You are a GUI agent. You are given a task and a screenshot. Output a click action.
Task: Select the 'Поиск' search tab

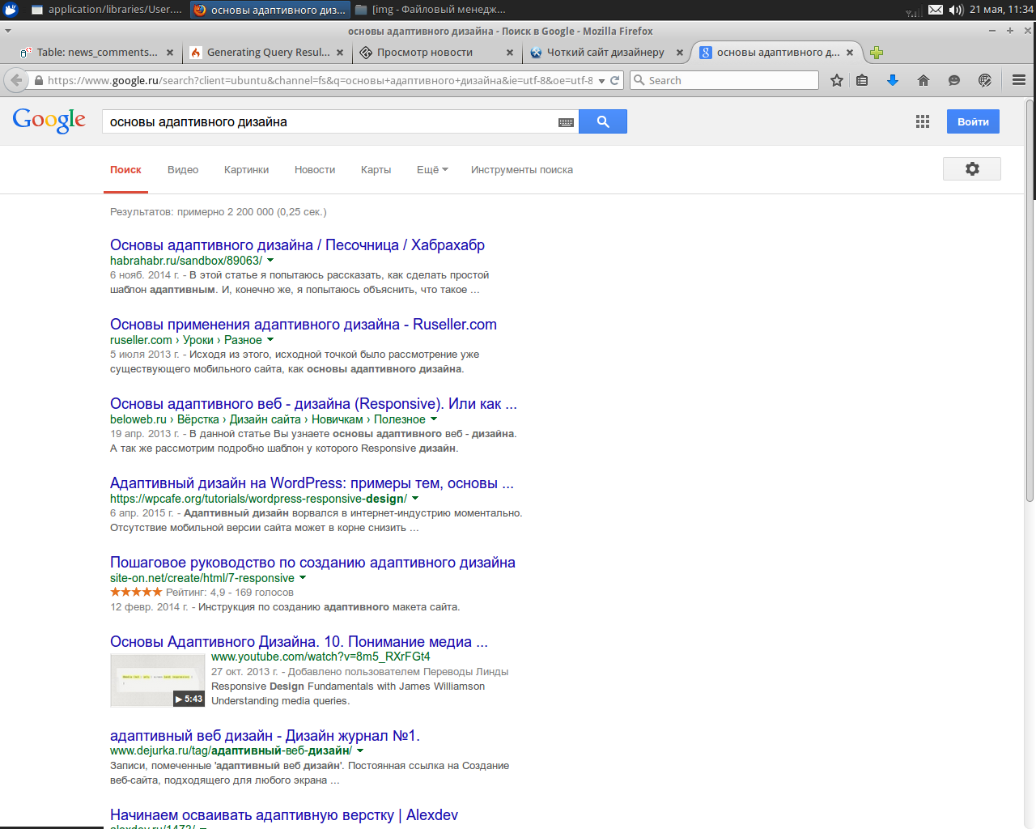tap(125, 170)
